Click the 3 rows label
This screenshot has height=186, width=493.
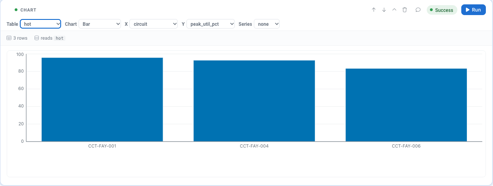[x=20, y=38]
